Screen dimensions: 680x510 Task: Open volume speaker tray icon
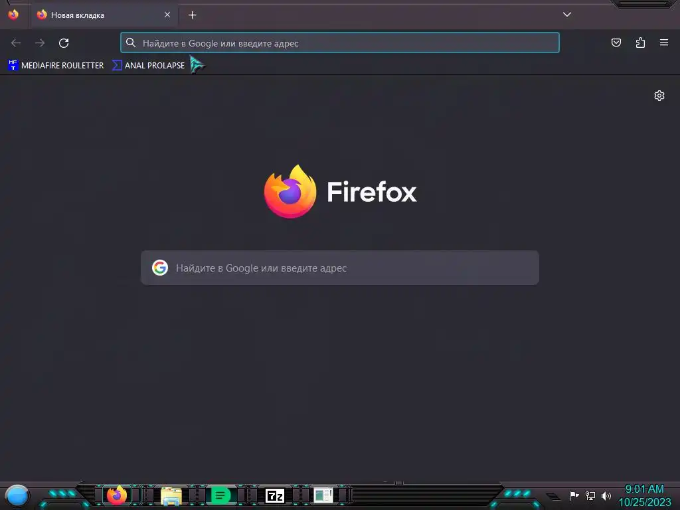[606, 495]
